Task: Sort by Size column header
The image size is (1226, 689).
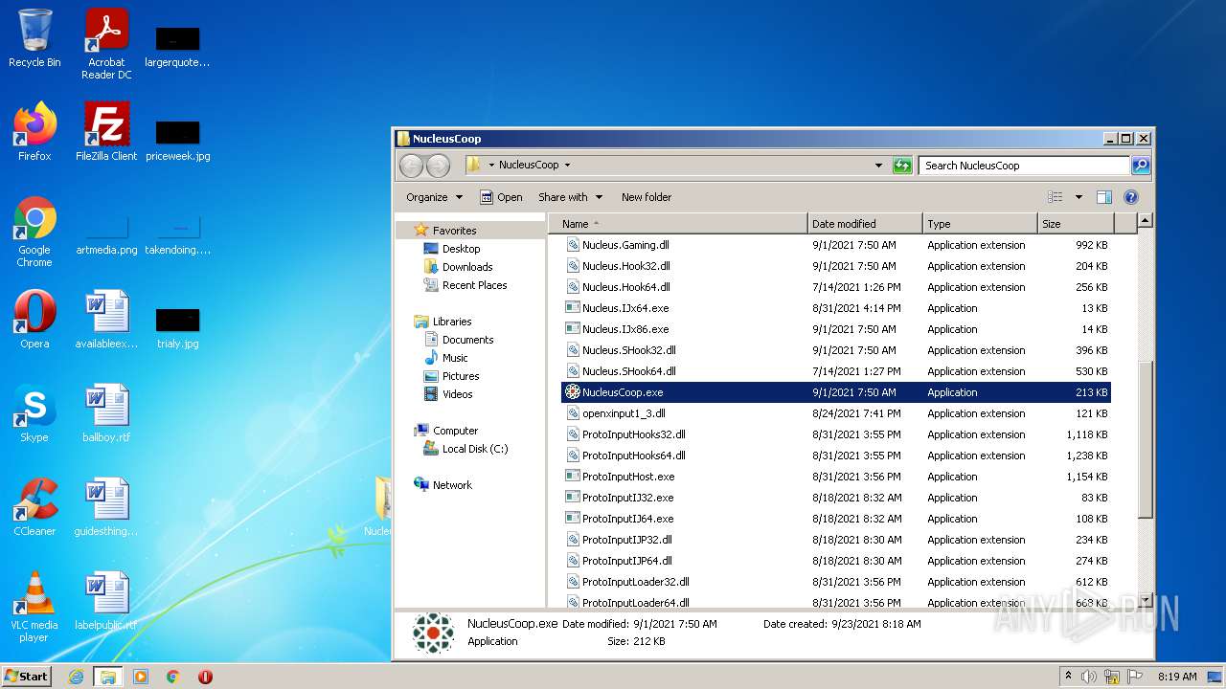Action: (x=1076, y=224)
